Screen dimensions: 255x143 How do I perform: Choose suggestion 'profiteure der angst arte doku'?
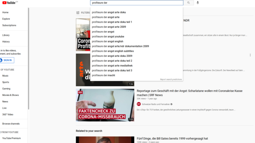tap(137, 12)
